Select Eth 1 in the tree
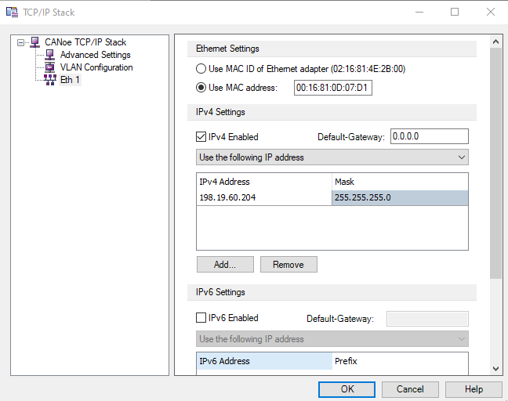508x401 pixels. (x=70, y=80)
